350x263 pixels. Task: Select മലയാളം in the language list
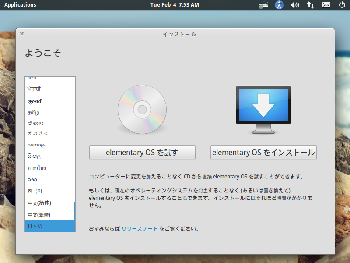click(x=49, y=145)
